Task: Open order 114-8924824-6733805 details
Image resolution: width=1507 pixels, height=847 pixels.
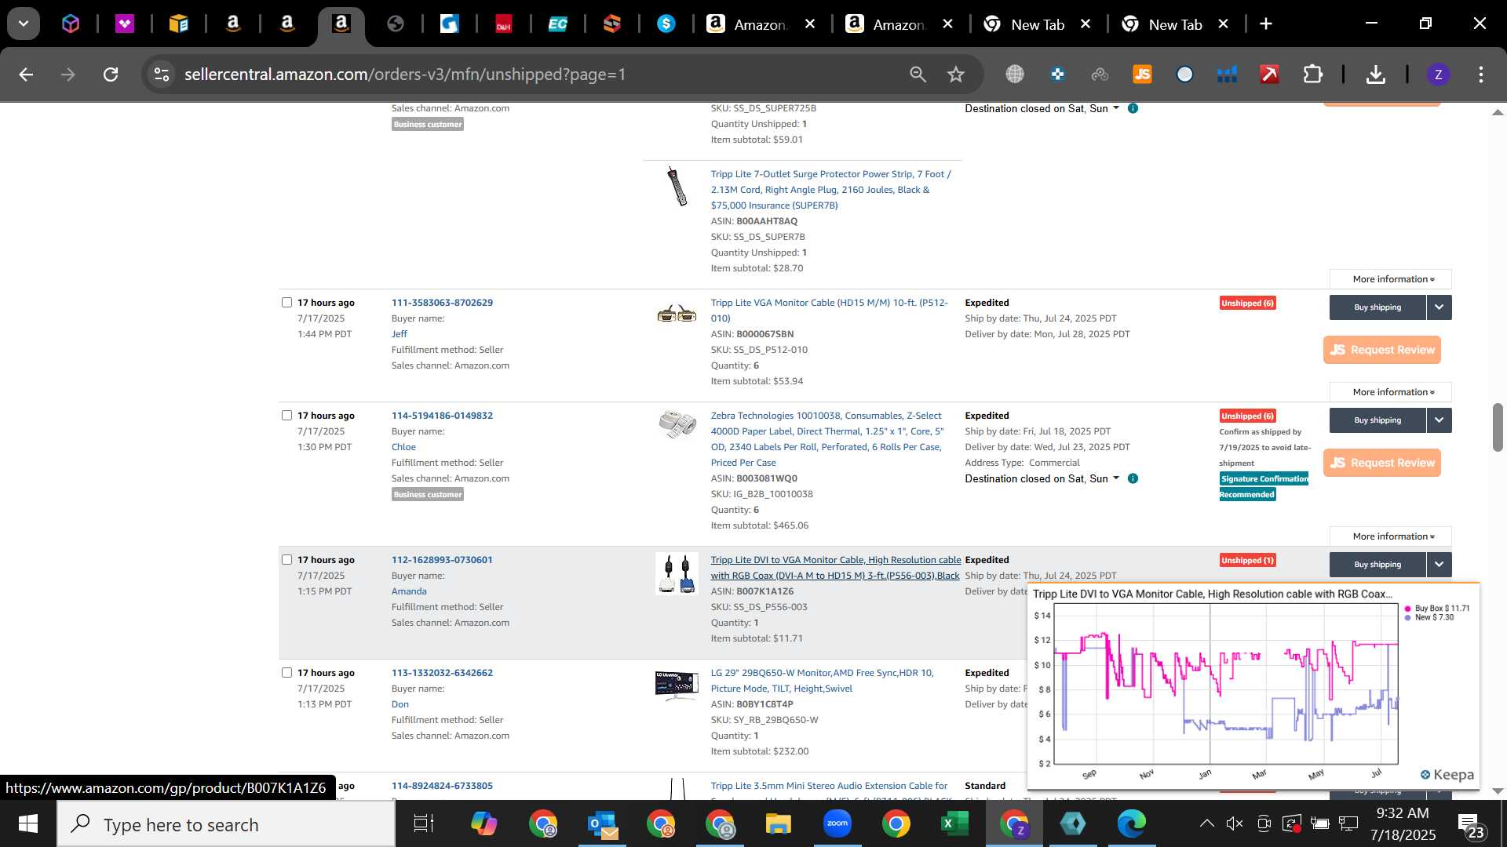Action: click(442, 786)
